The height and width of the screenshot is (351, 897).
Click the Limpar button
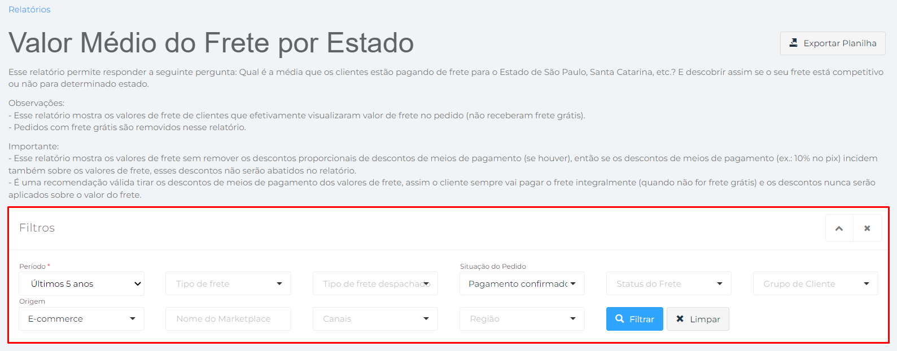click(698, 319)
